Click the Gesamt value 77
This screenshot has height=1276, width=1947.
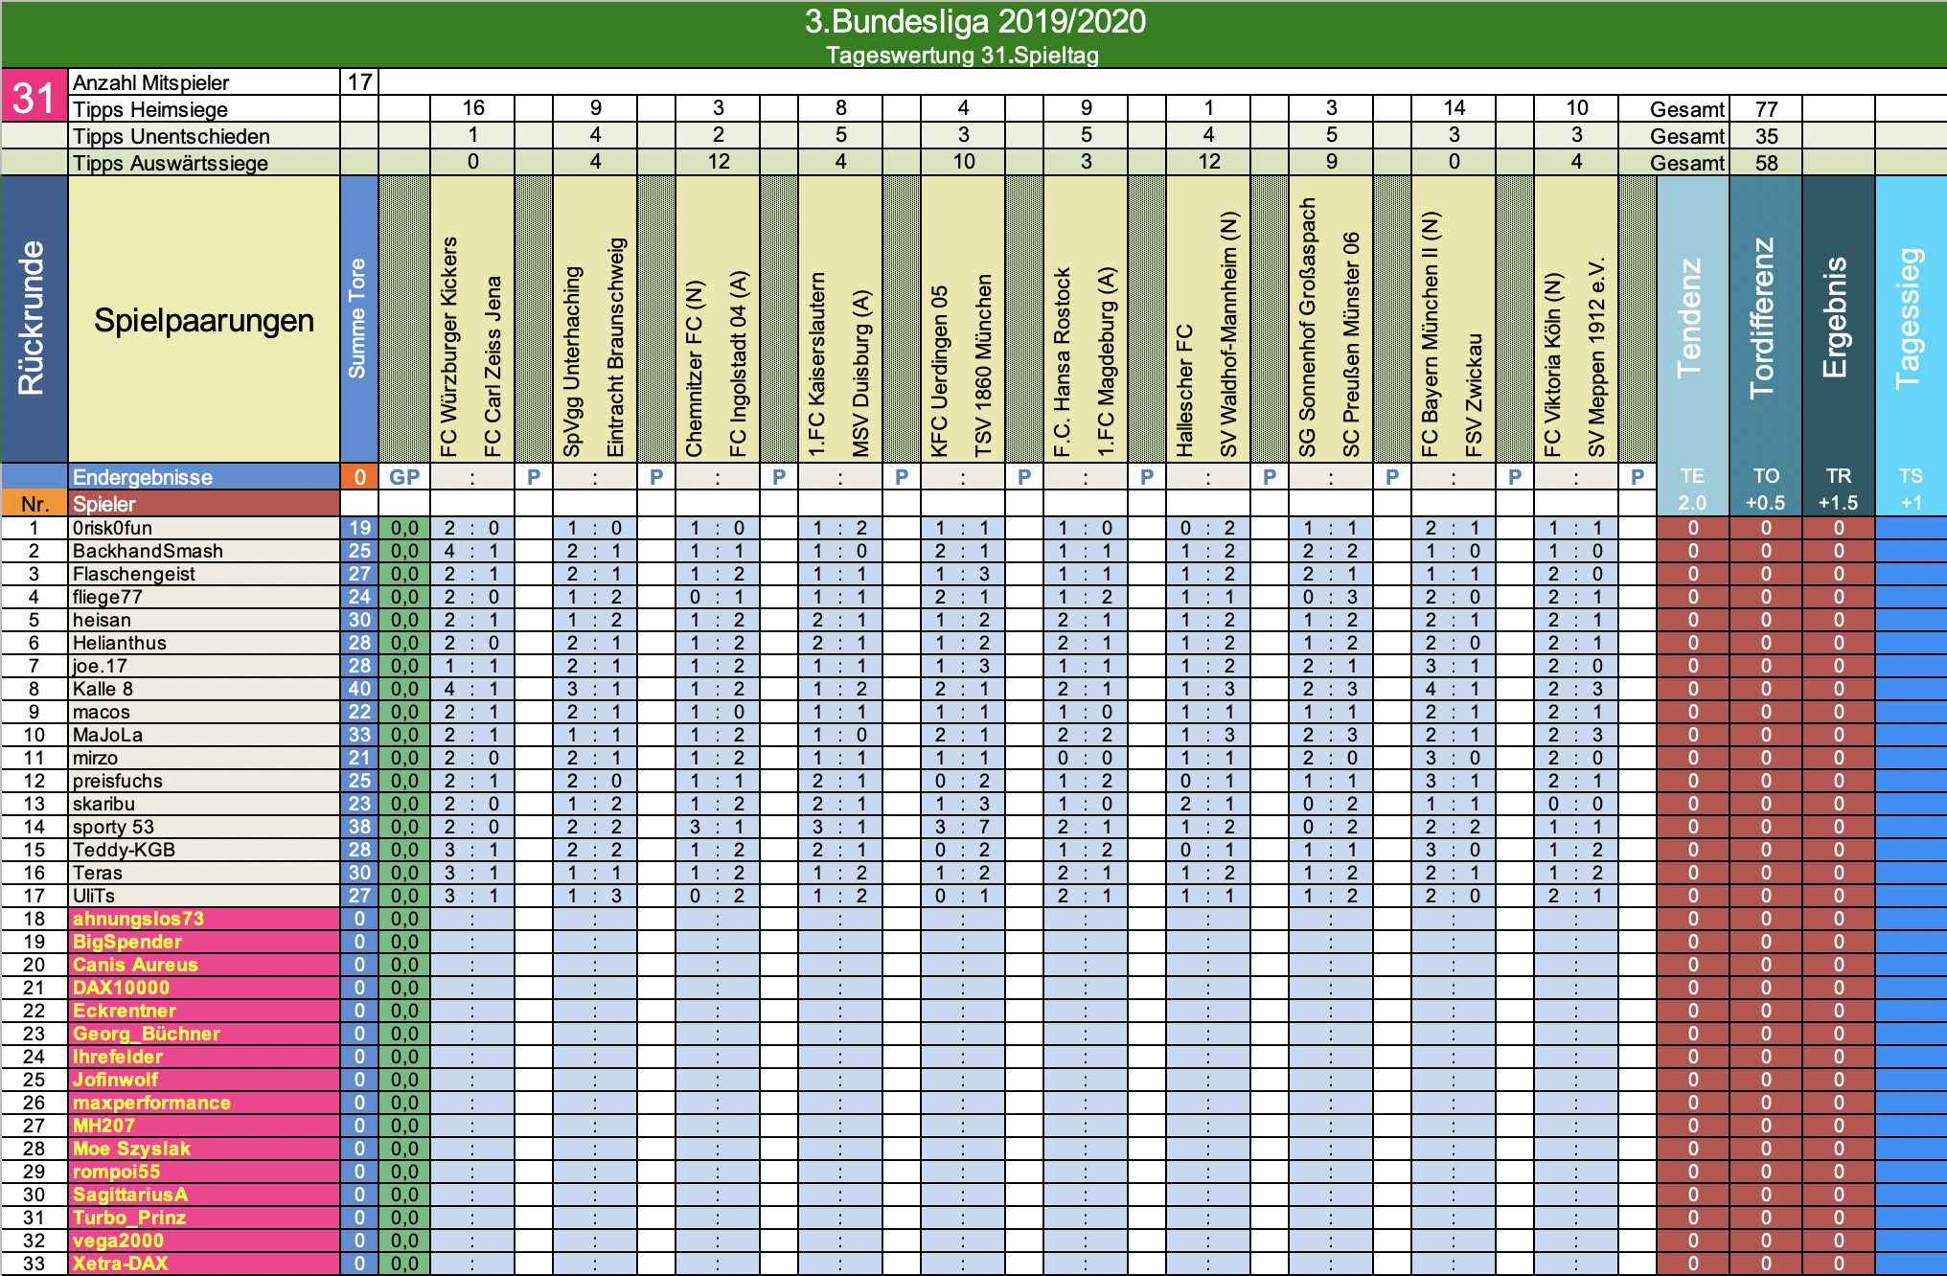point(1766,109)
